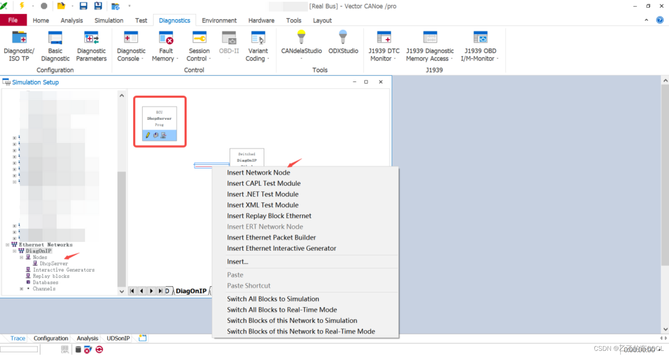The height and width of the screenshot is (355, 669).
Task: Click the red circular sync icon
Action: (x=99, y=349)
